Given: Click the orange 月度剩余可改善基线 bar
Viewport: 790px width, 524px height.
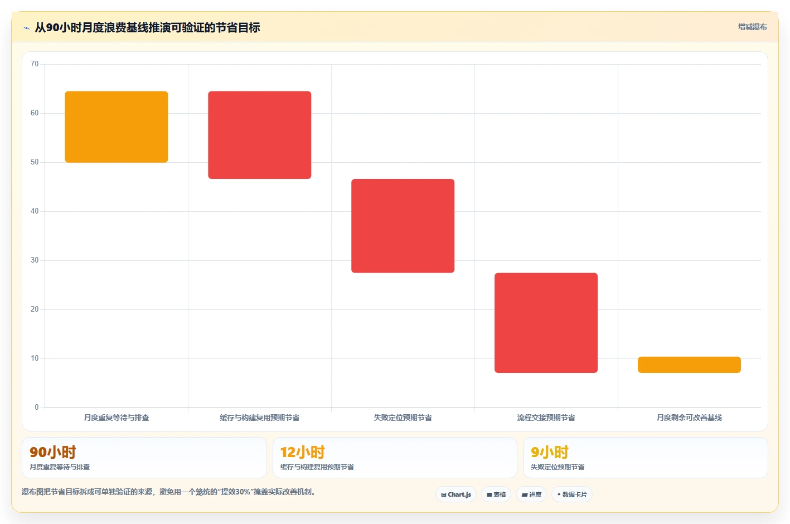Looking at the screenshot, I should point(689,365).
